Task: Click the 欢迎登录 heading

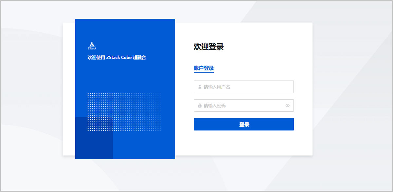Action: pyautogui.click(x=209, y=47)
